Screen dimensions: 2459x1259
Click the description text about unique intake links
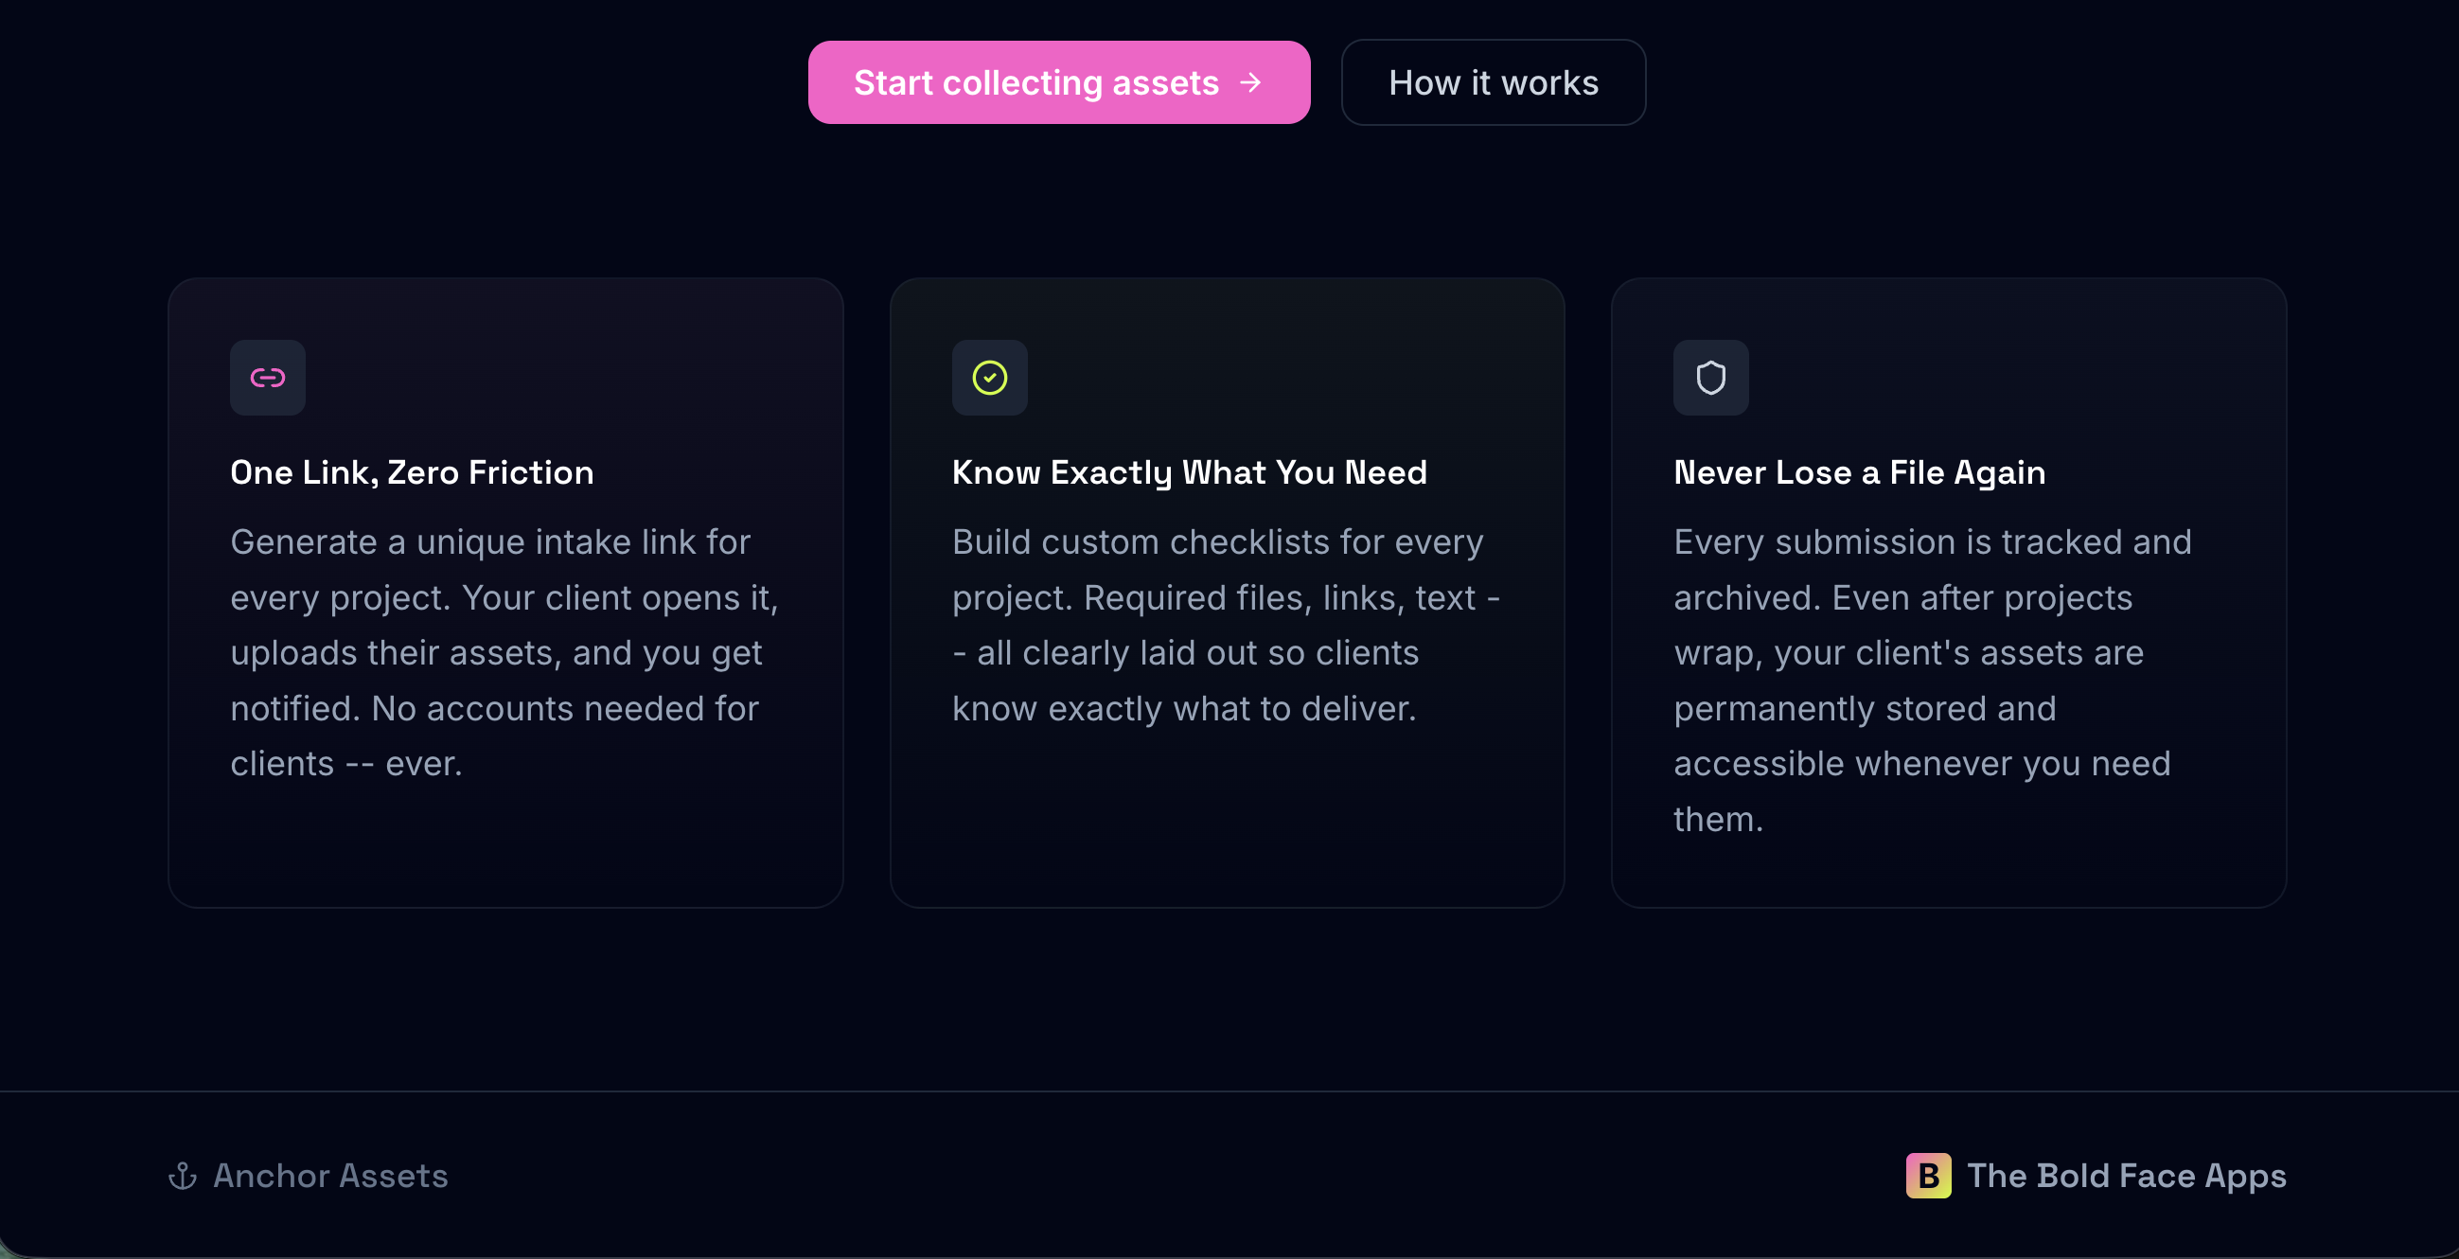pyautogui.click(x=504, y=652)
